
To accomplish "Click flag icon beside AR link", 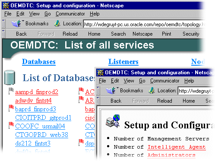I will point(81,99).
